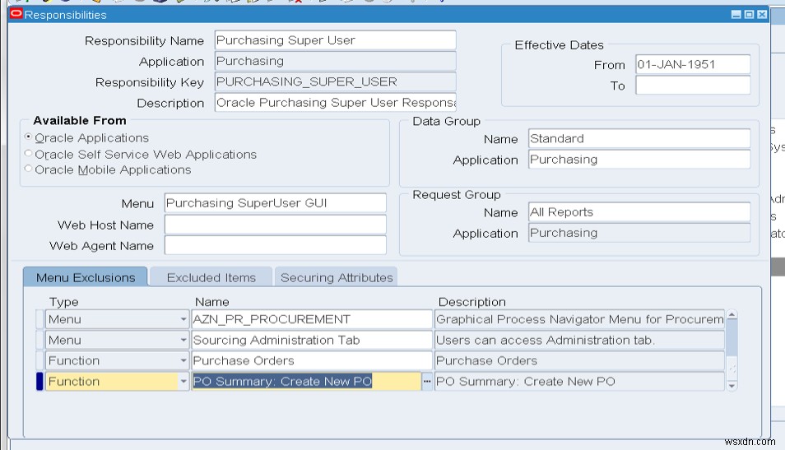Click current record indicator for PO Summary row
The width and height of the screenshot is (785, 450).
click(39, 382)
